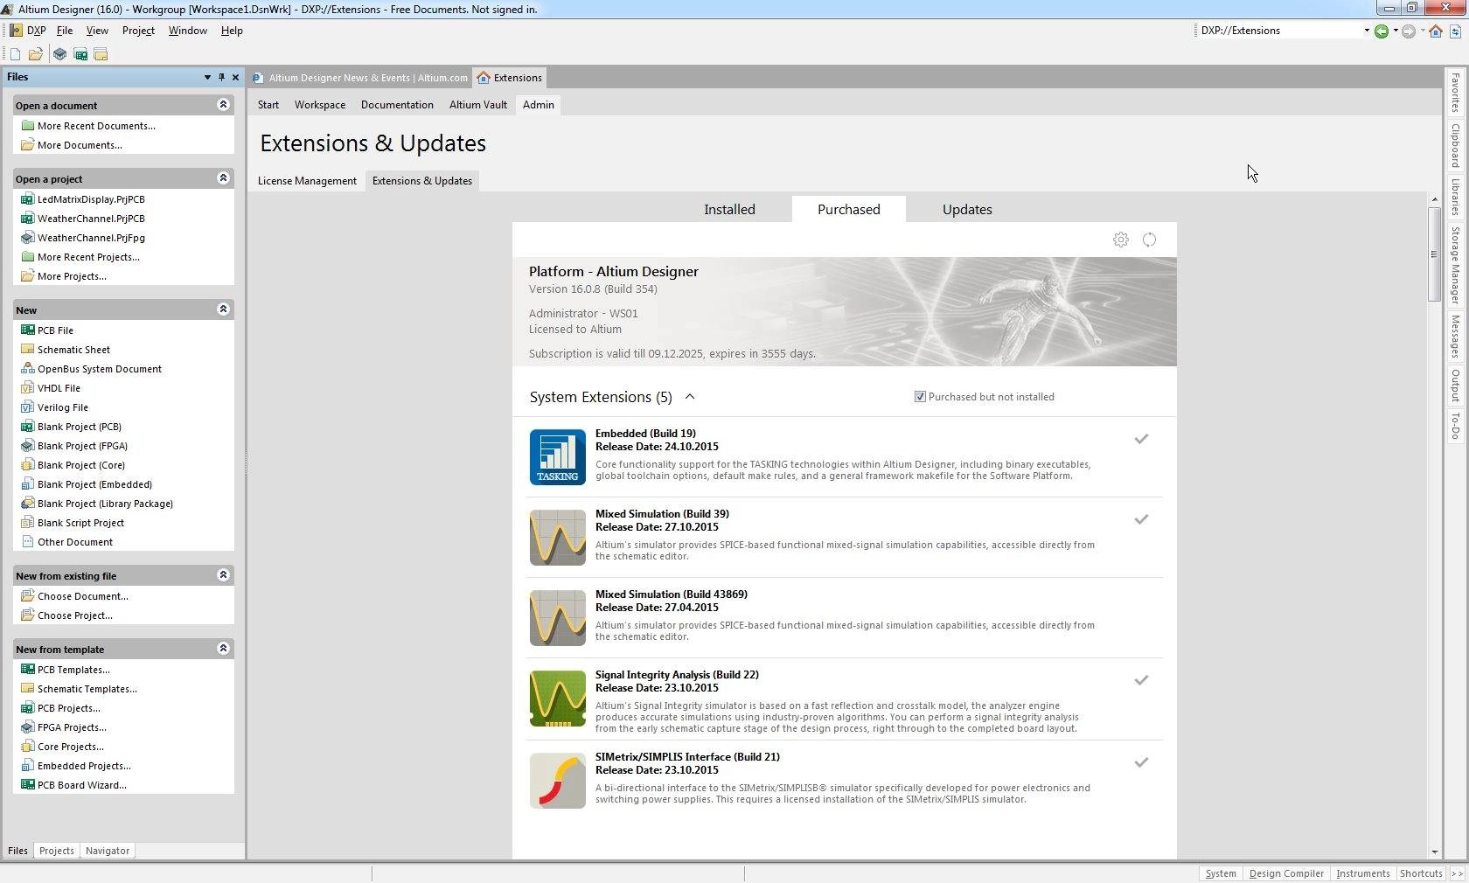Open the License Management tab
Screen dimensions: 1469x883
coord(307,181)
